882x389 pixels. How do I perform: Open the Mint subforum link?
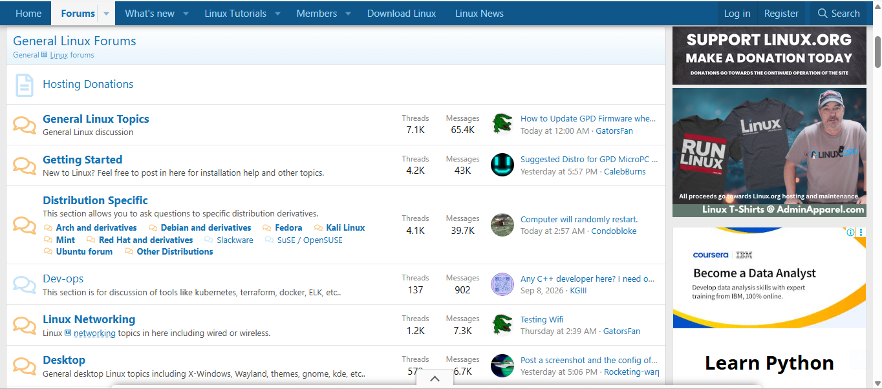pos(65,240)
